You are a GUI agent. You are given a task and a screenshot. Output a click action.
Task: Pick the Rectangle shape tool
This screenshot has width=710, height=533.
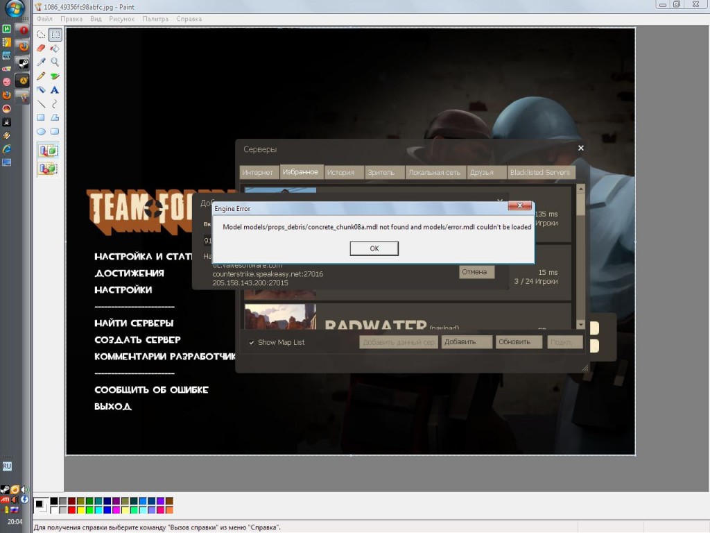[41, 118]
